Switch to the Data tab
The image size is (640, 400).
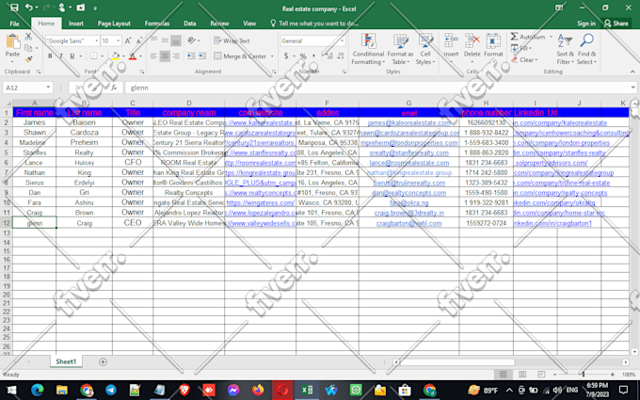[x=190, y=24]
